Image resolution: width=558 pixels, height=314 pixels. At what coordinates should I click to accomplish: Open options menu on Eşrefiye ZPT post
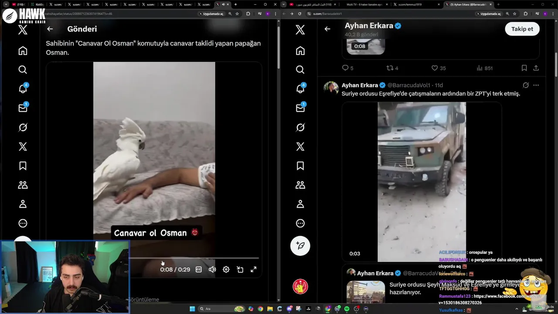click(x=536, y=85)
